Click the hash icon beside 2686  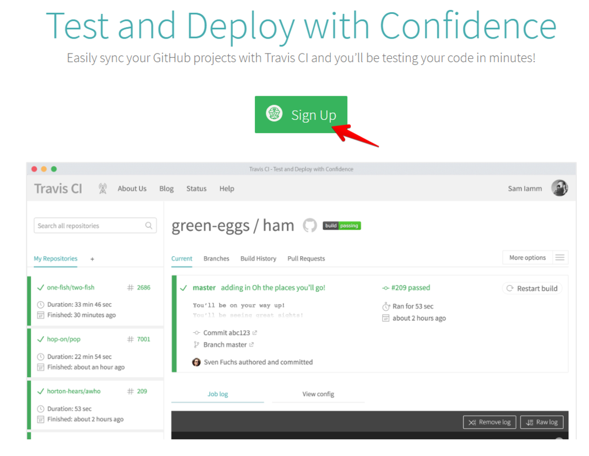pyautogui.click(x=131, y=287)
